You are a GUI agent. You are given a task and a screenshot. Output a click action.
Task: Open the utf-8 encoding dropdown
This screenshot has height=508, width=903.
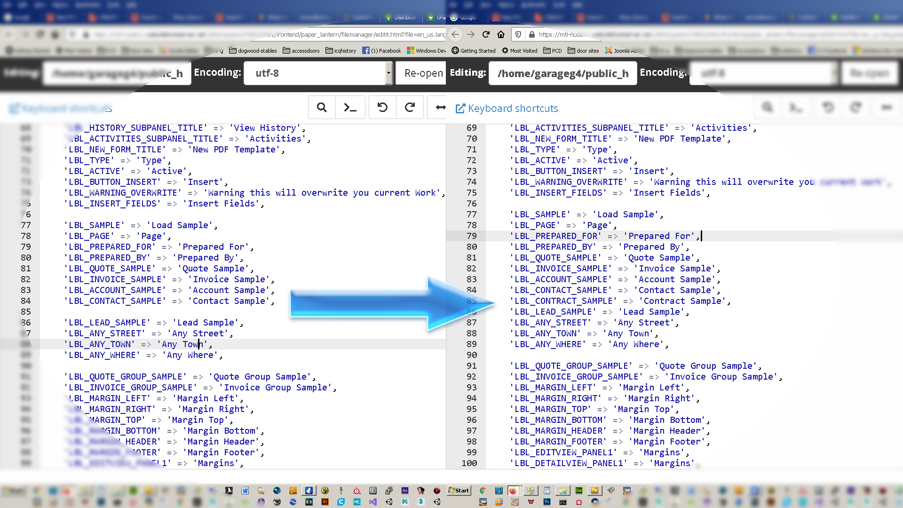pyautogui.click(x=317, y=73)
